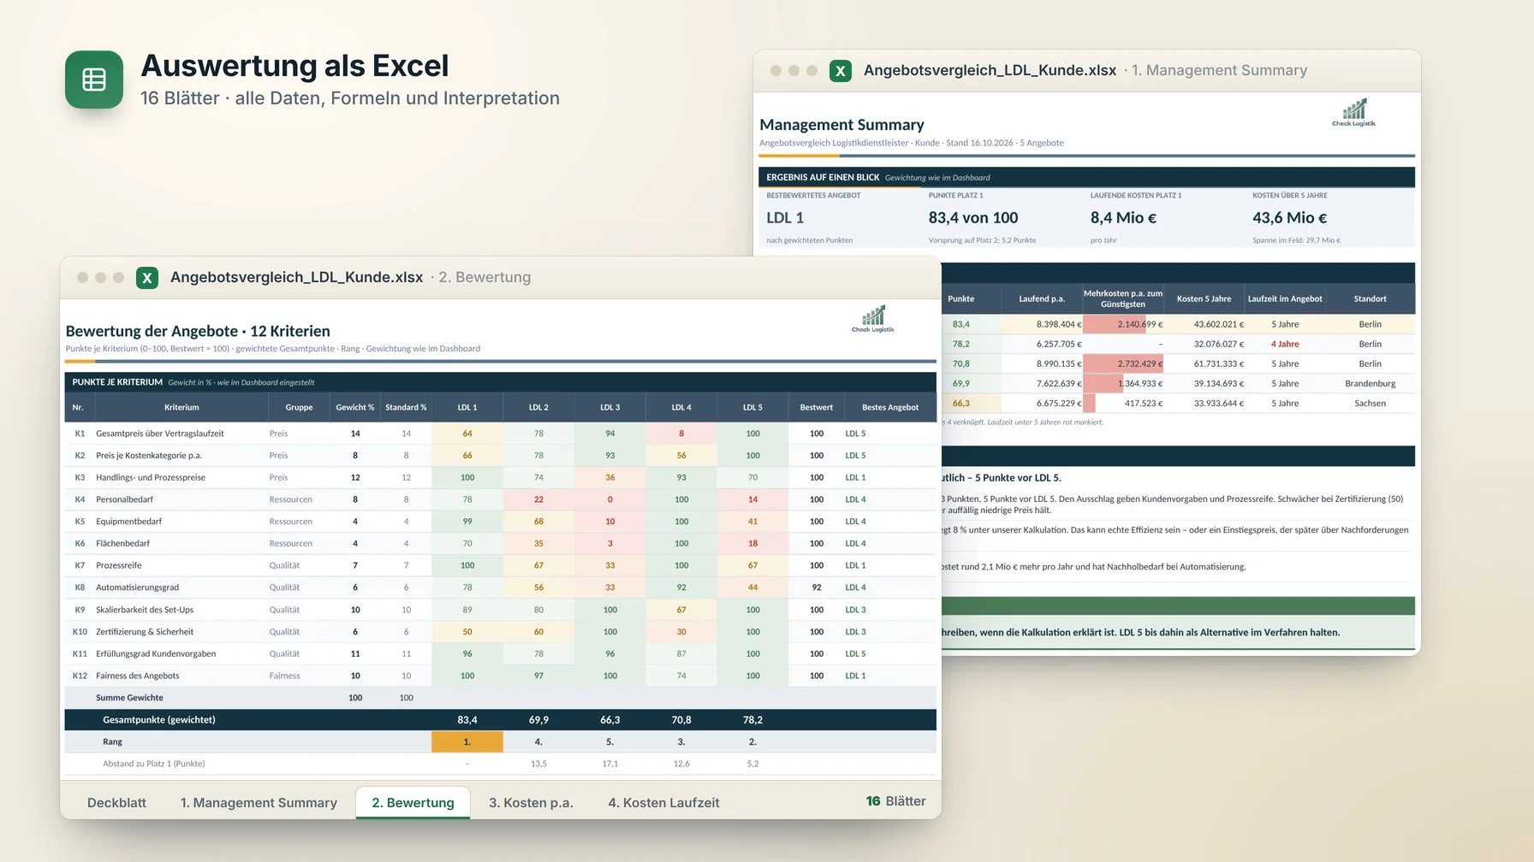Open the Deckblatt sheet tab
The height and width of the screenshot is (862, 1534).
(x=116, y=803)
